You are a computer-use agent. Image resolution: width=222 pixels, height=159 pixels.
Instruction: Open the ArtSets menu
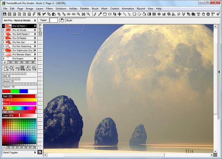coord(73,9)
